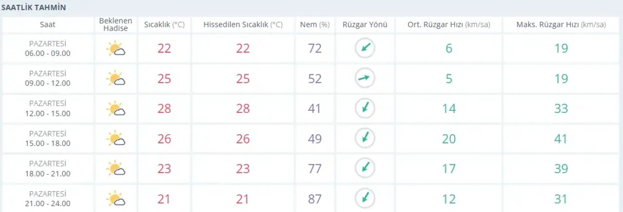
Task: Click the Sıcaklık (°C) column header
Action: point(165,25)
